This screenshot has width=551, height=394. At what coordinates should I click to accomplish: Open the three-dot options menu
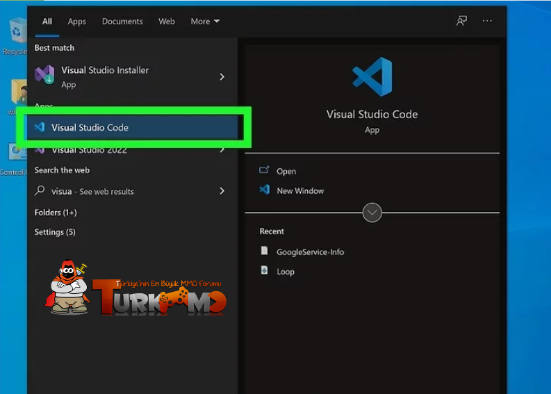tap(487, 21)
